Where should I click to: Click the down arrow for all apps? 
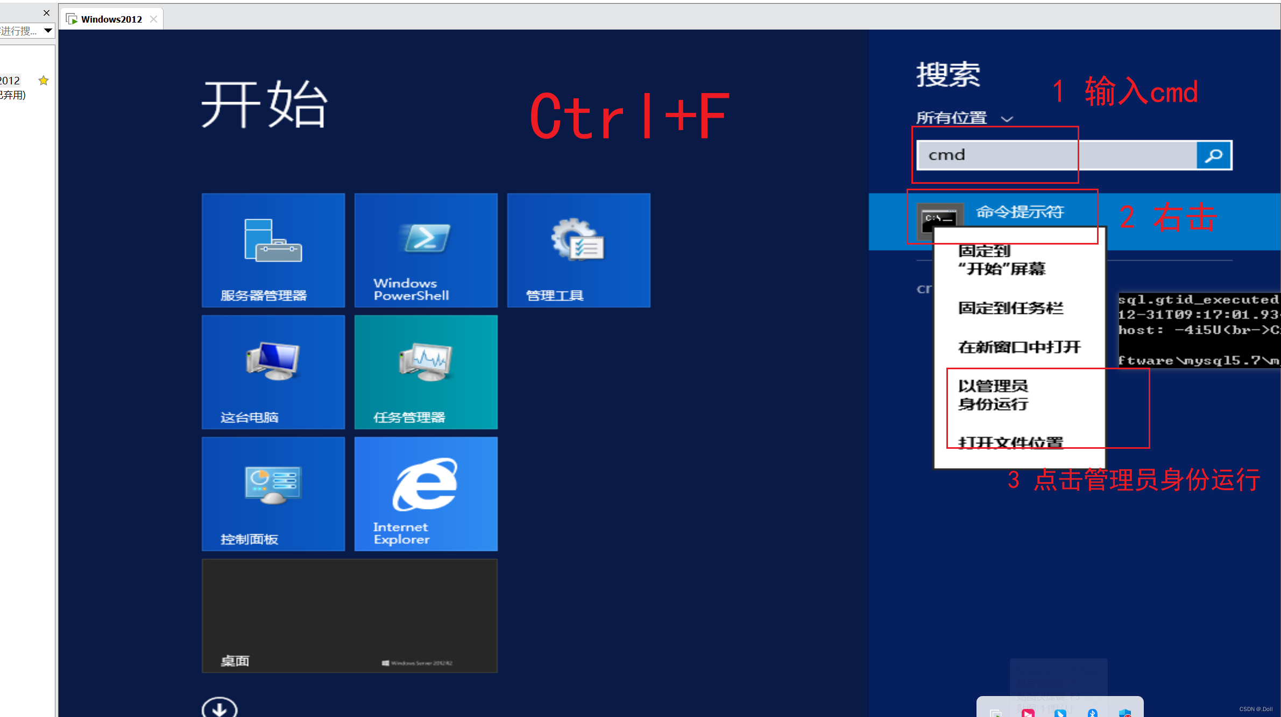pos(219,708)
